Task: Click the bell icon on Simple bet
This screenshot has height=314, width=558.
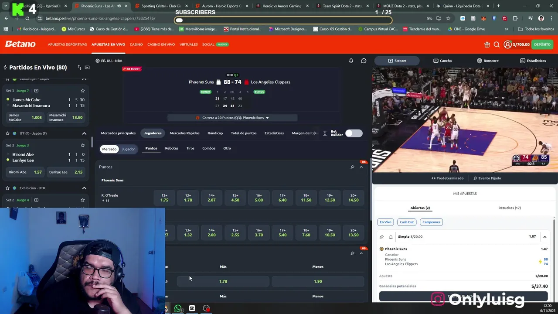Action: [x=391, y=237]
